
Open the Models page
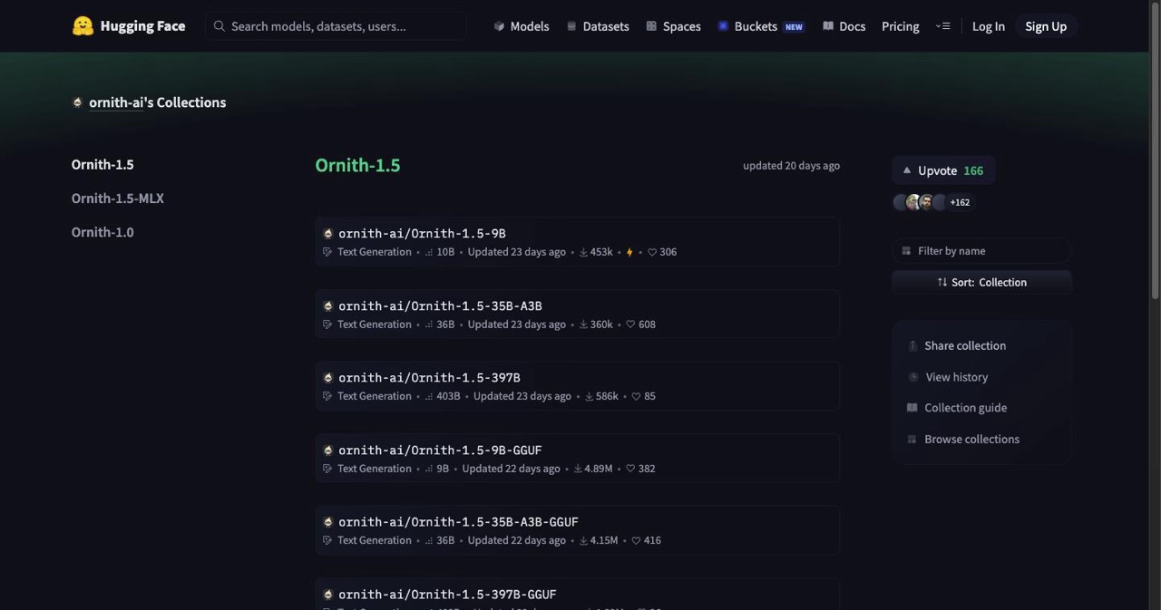click(x=522, y=26)
